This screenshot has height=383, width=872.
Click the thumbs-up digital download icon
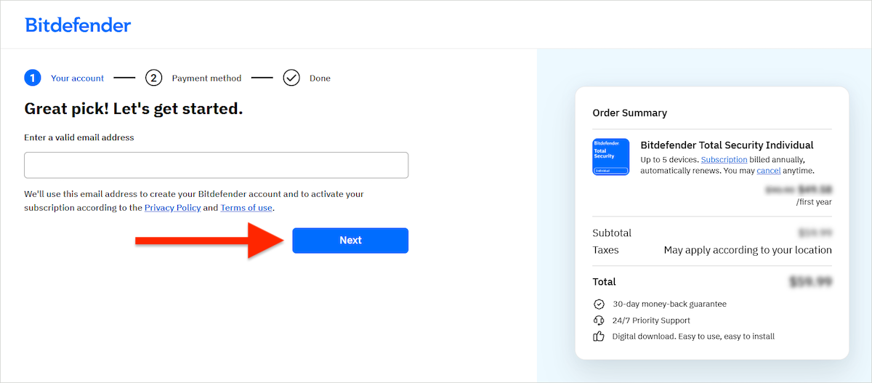click(599, 336)
